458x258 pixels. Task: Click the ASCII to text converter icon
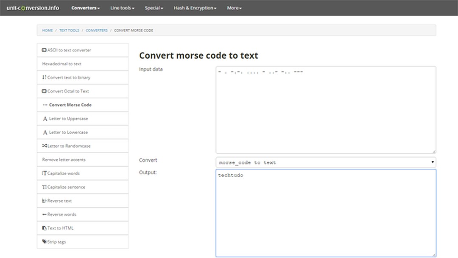point(44,50)
